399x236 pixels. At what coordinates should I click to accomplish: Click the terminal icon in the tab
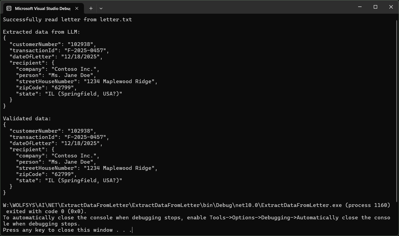point(9,8)
